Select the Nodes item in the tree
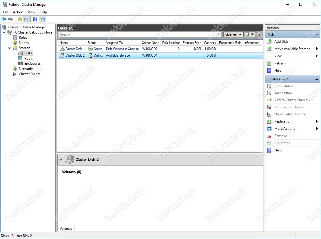This screenshot has width=321, height=239. tap(24, 43)
